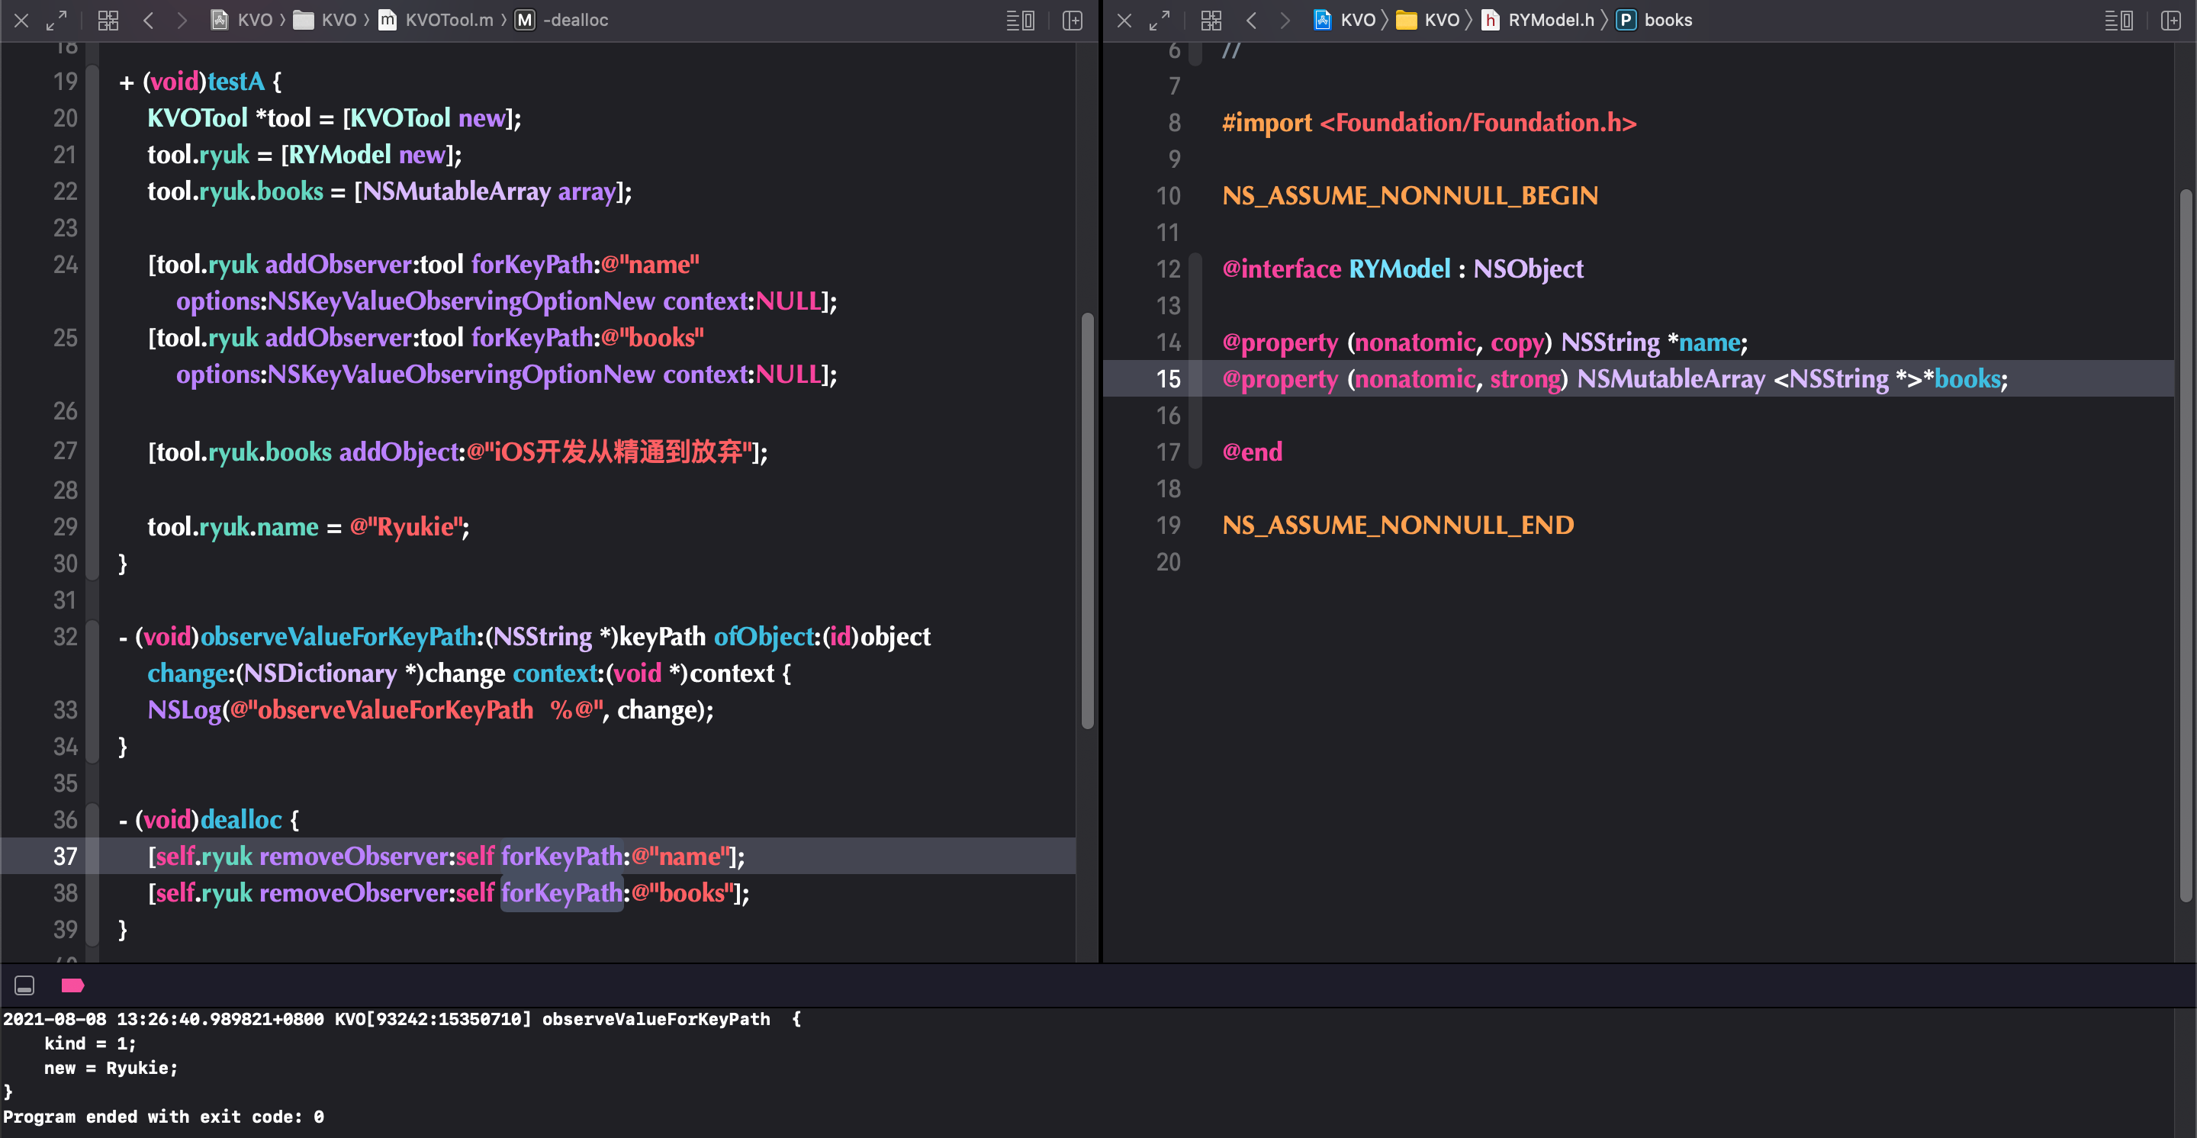
Task: Show adjust editor options in right pane
Action: pyautogui.click(x=2118, y=20)
